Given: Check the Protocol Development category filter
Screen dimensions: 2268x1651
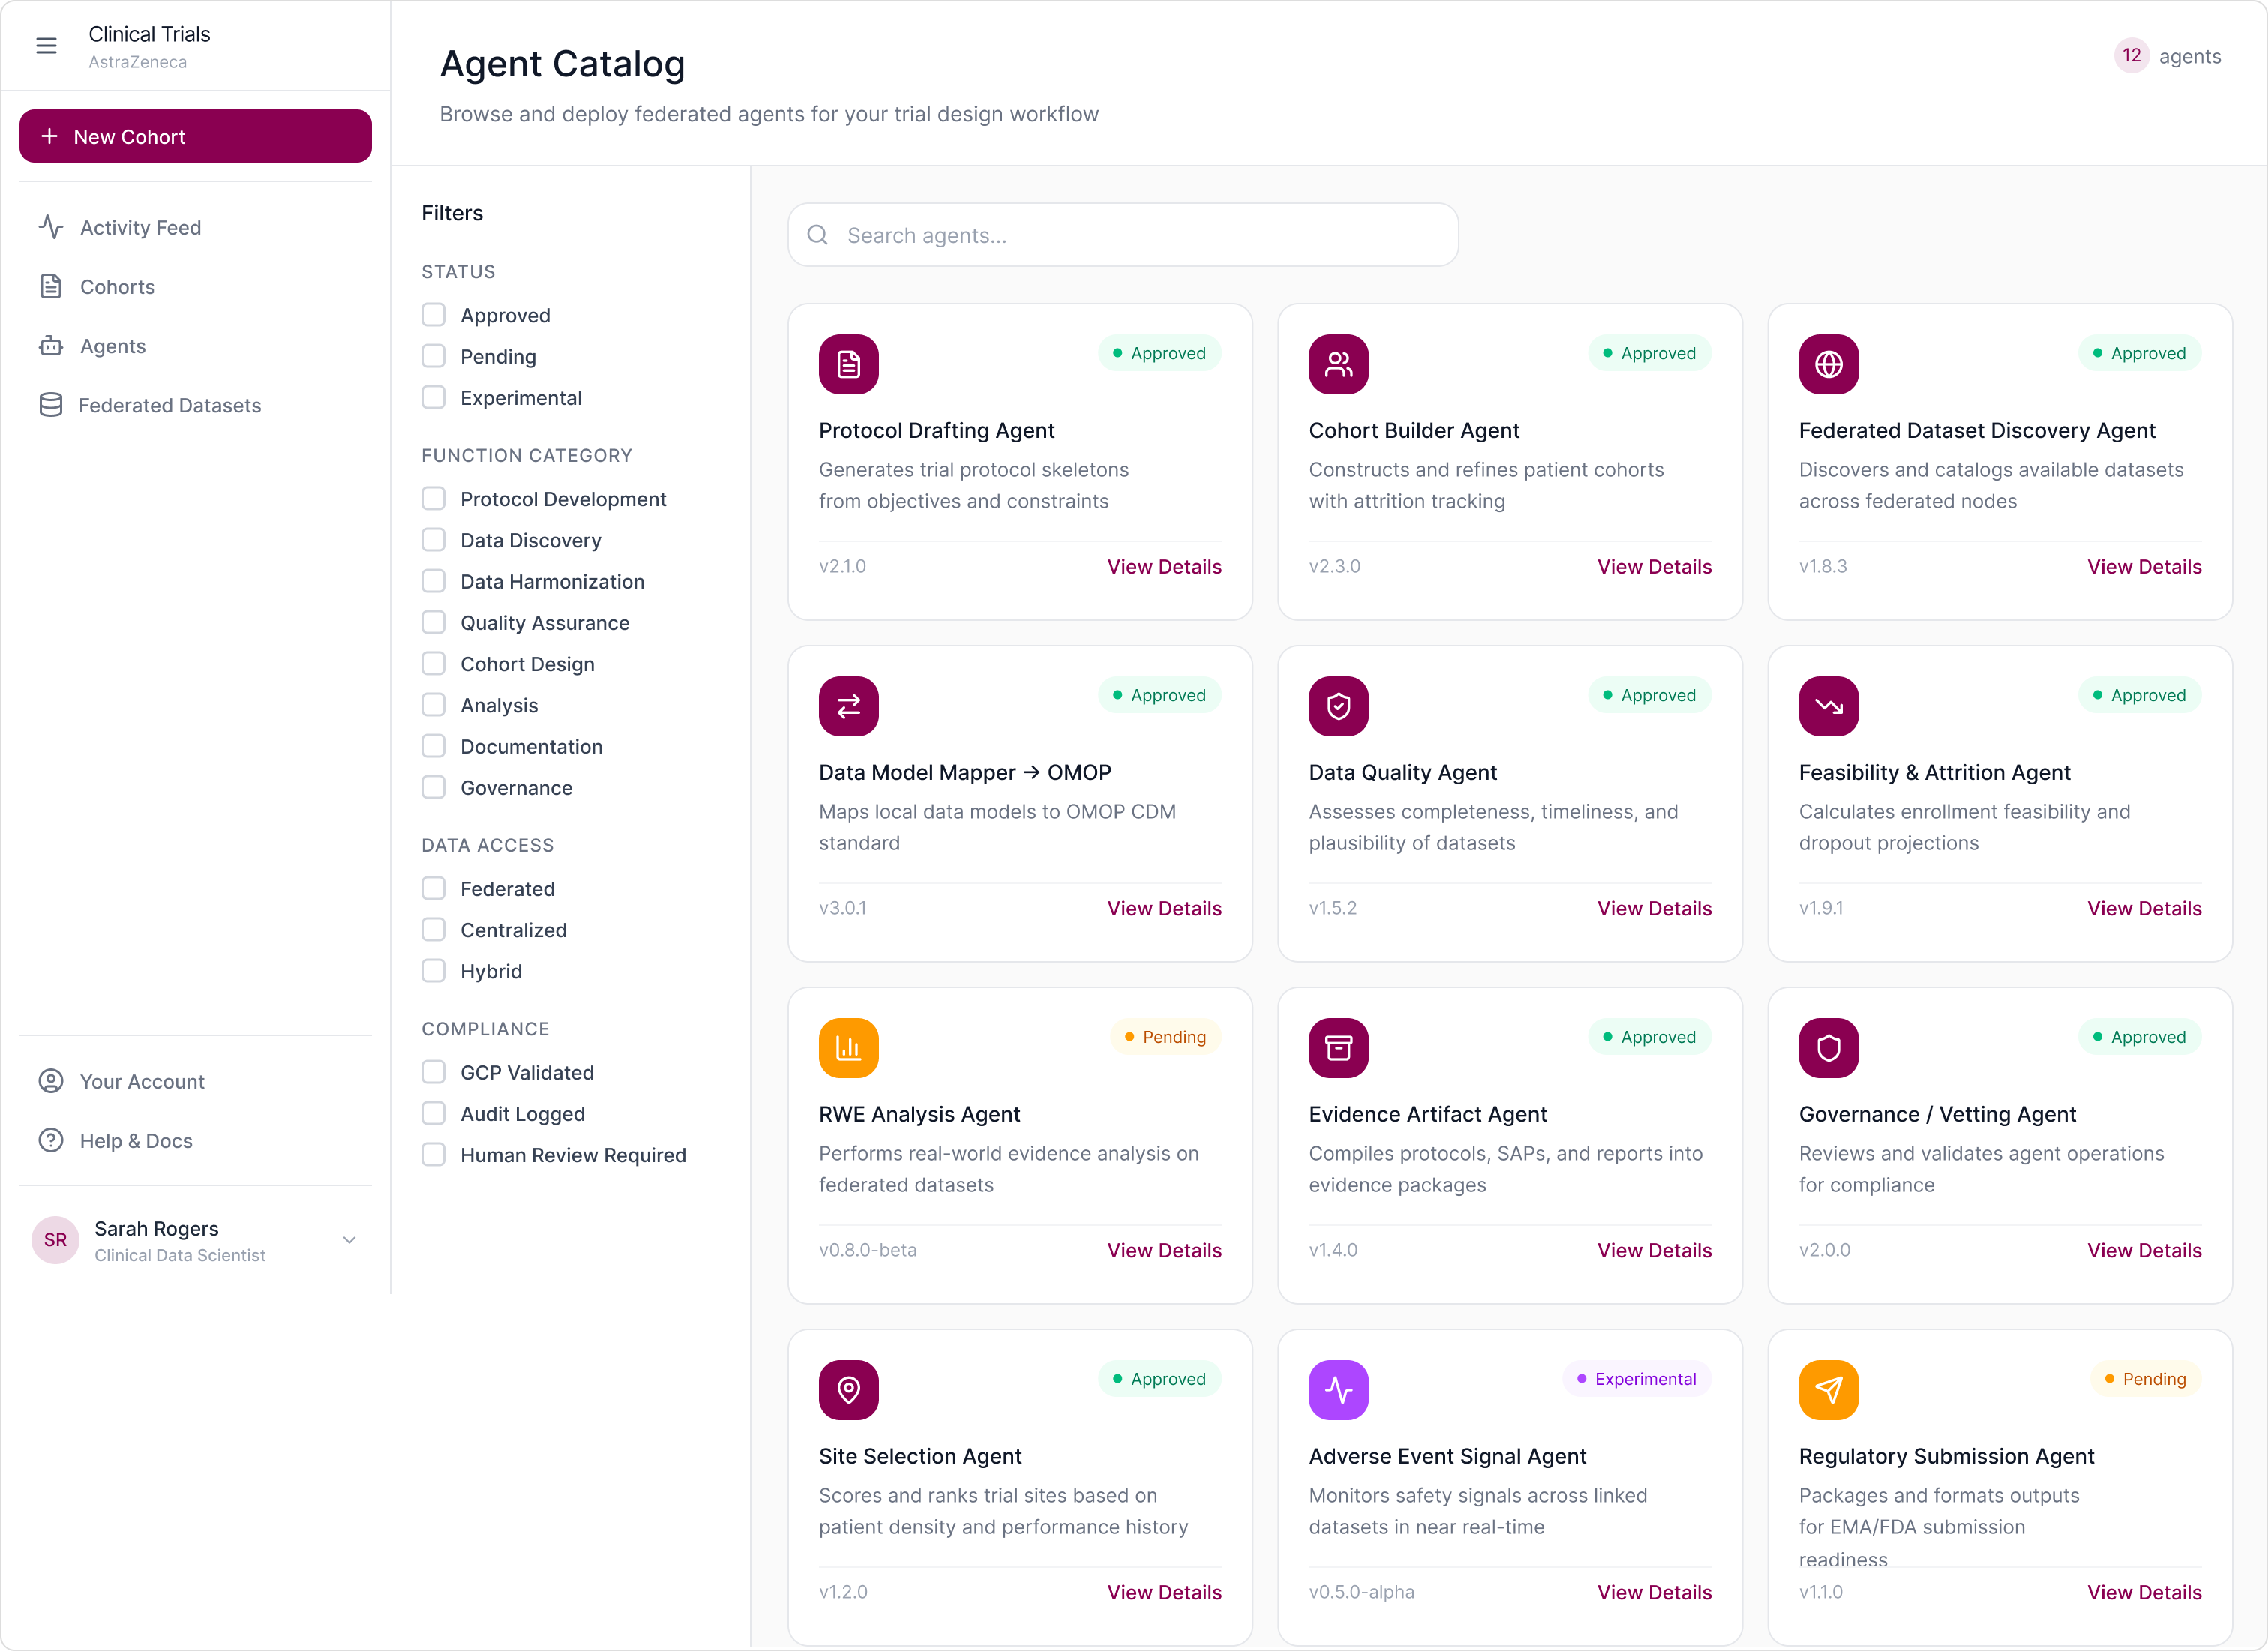Looking at the screenshot, I should point(433,498).
